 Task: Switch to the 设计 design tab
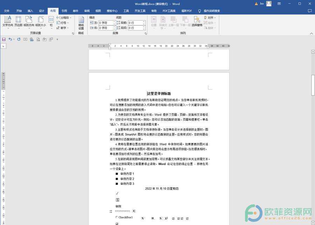[41, 11]
